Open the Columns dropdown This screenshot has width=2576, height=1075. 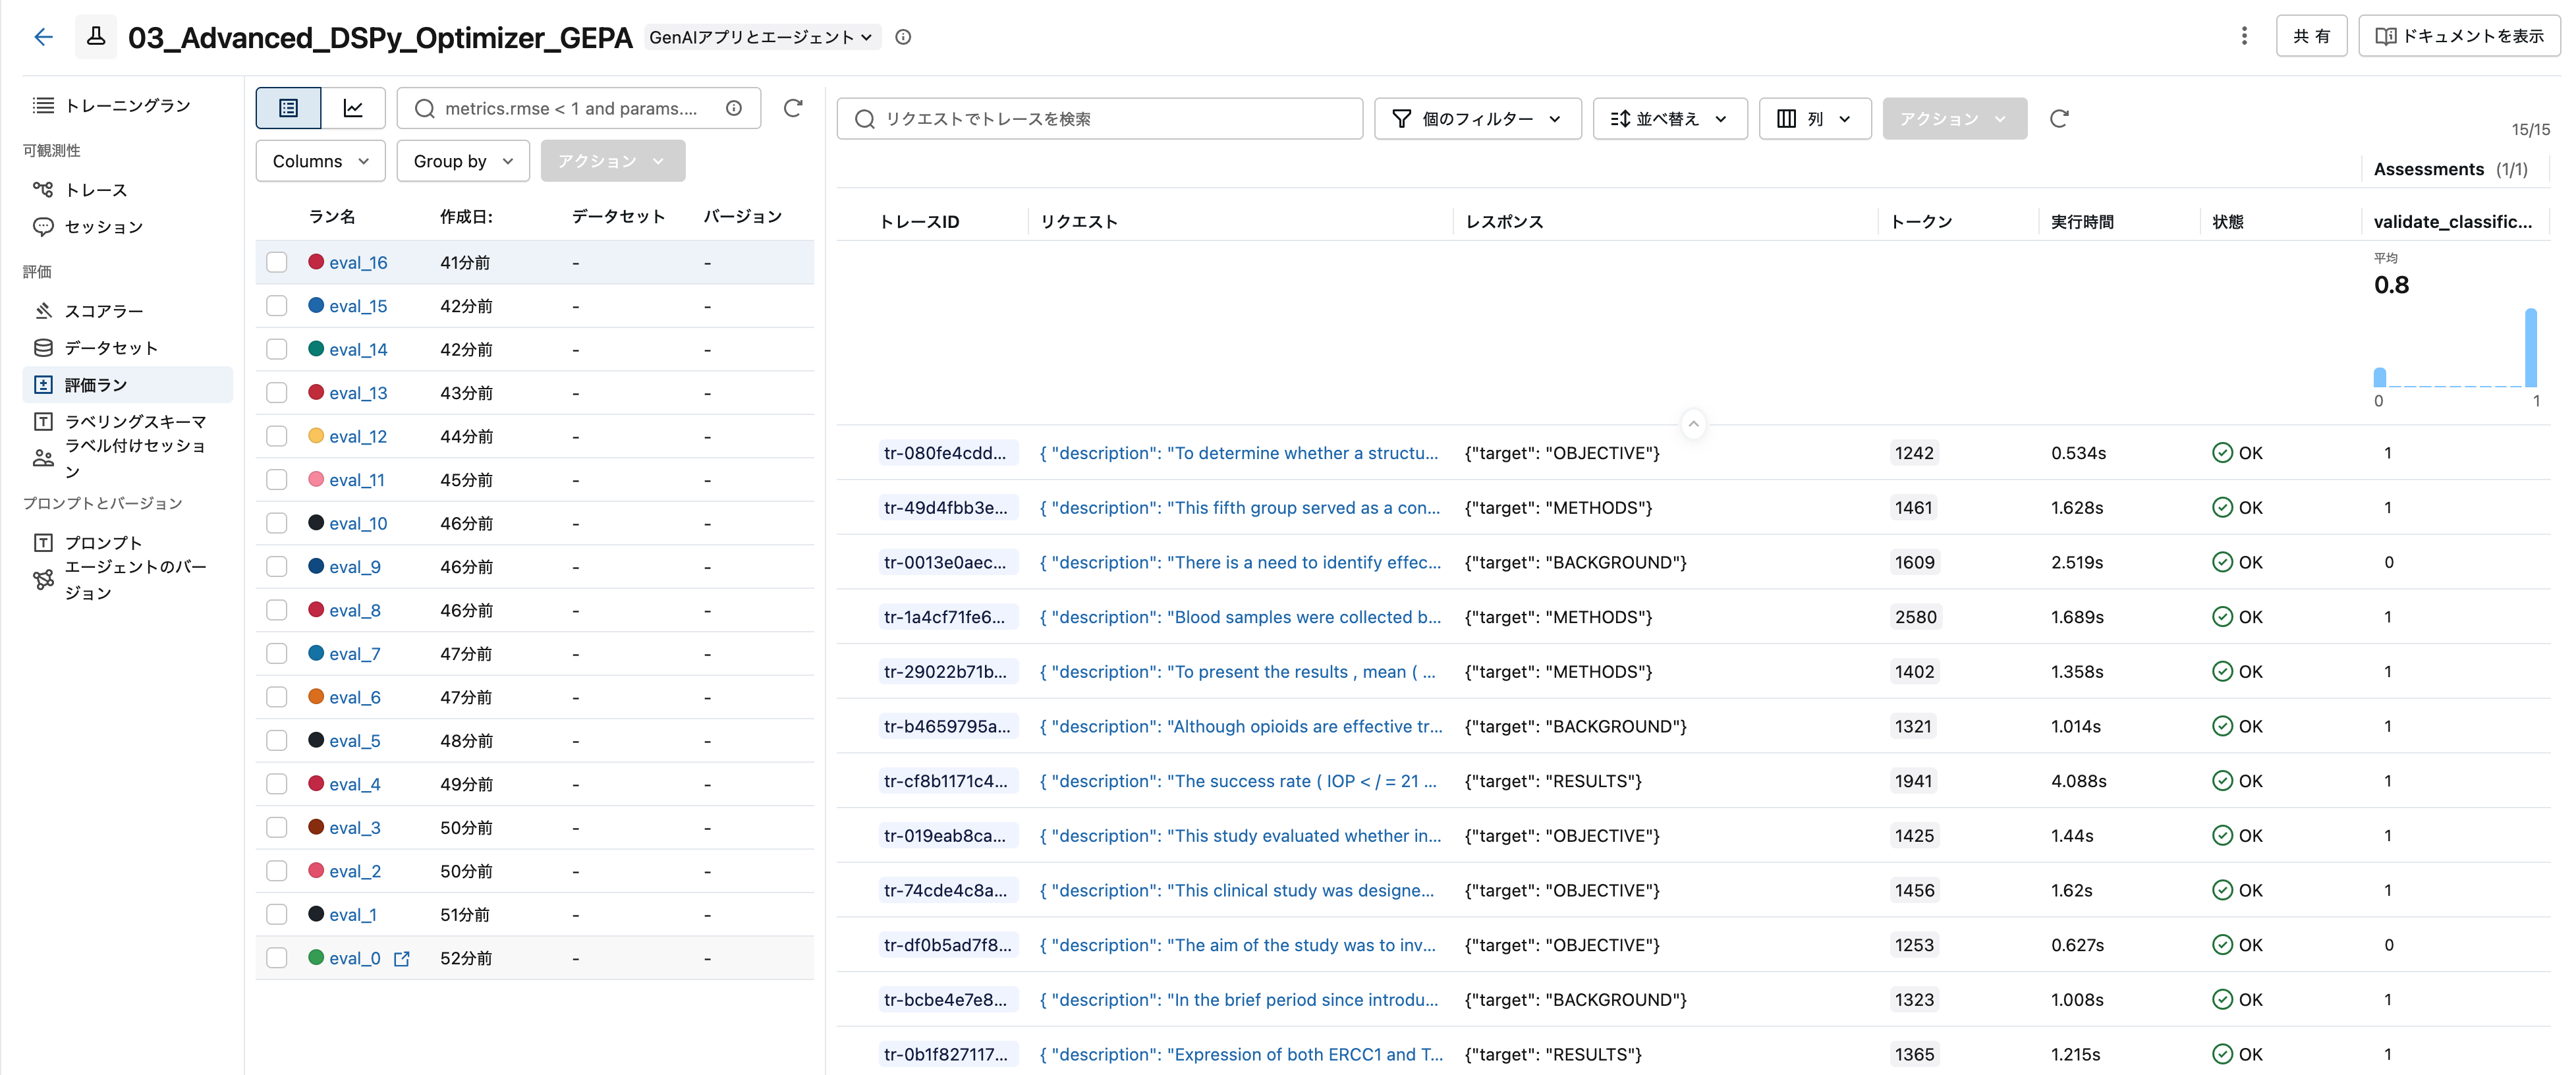319,160
